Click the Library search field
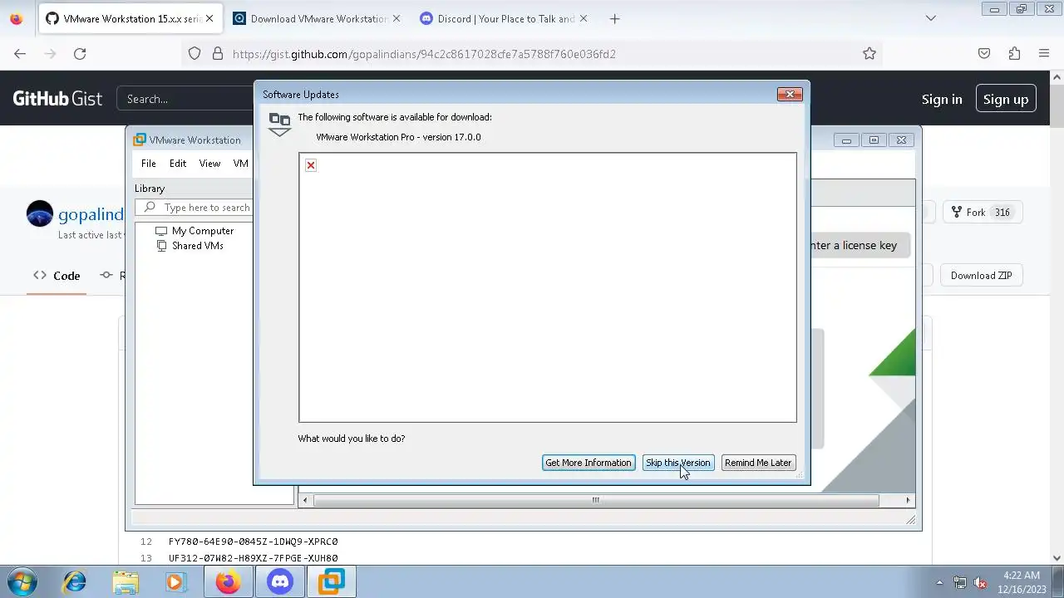 click(193, 208)
